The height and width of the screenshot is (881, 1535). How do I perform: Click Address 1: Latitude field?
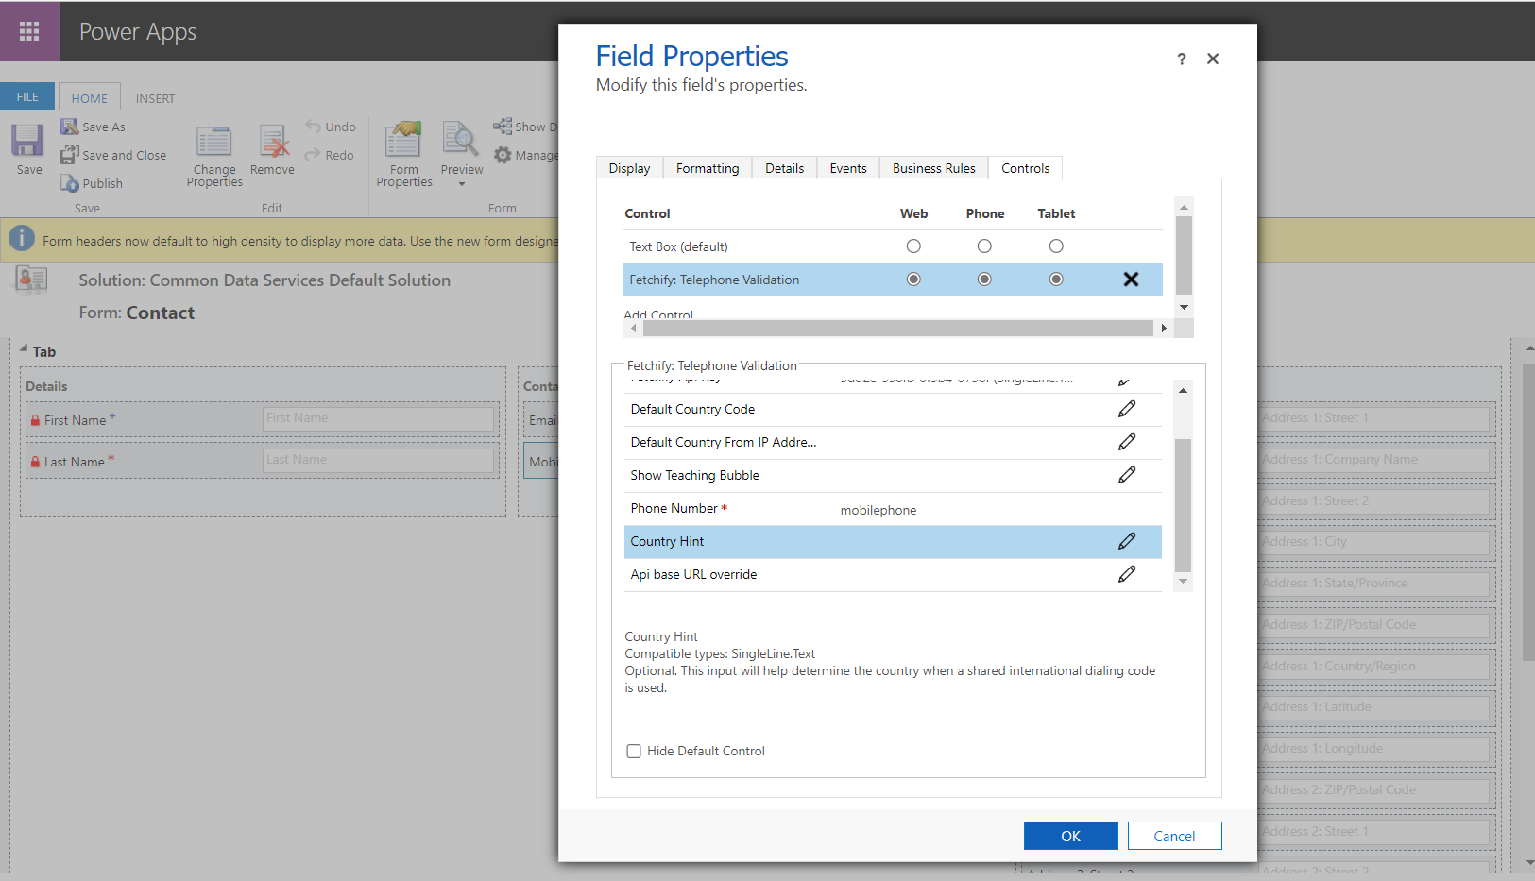coord(1375,707)
